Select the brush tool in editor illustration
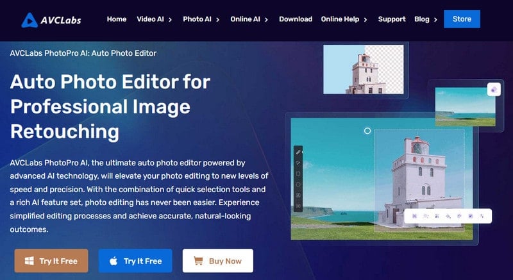The width and height of the screenshot is (513, 280). coord(298,152)
